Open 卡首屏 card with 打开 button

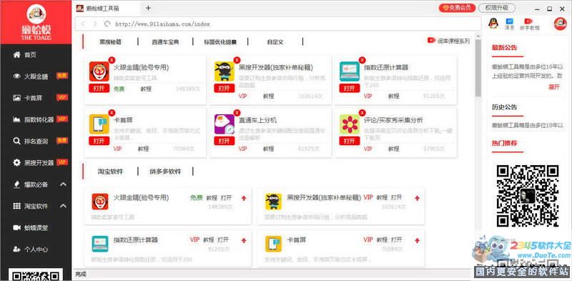point(99,141)
